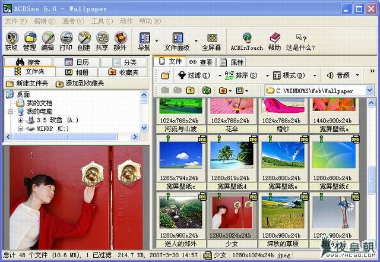The height and width of the screenshot is (262, 380).
Task: Open the 工具(T) menu
Action: pos(102,21)
